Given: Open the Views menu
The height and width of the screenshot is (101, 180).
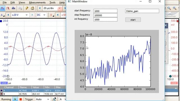Looking at the screenshot, I should 22,3.
